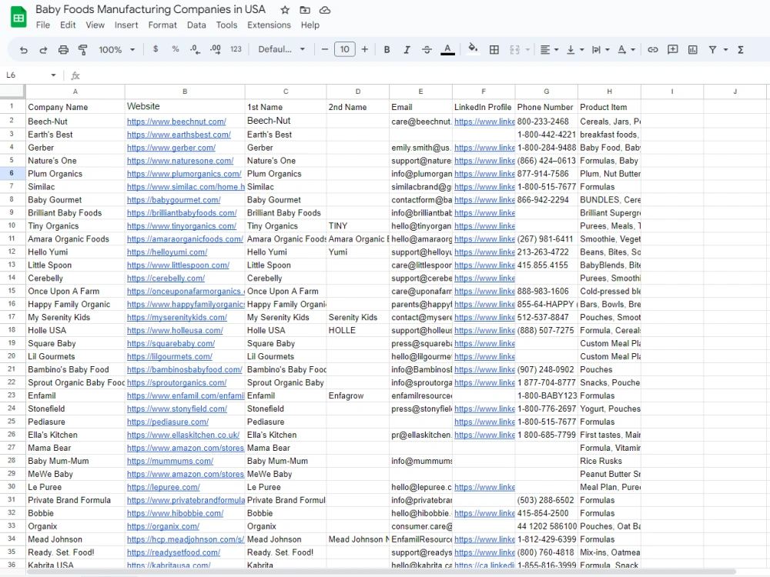Open the Help menu

(310, 25)
